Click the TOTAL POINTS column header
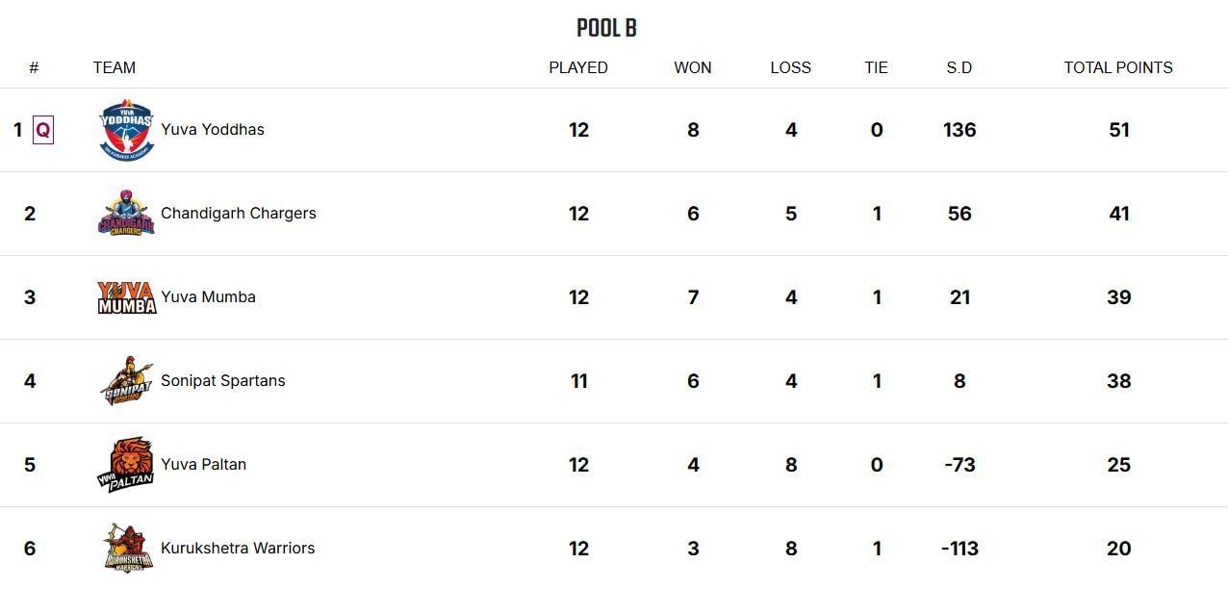 (1118, 68)
